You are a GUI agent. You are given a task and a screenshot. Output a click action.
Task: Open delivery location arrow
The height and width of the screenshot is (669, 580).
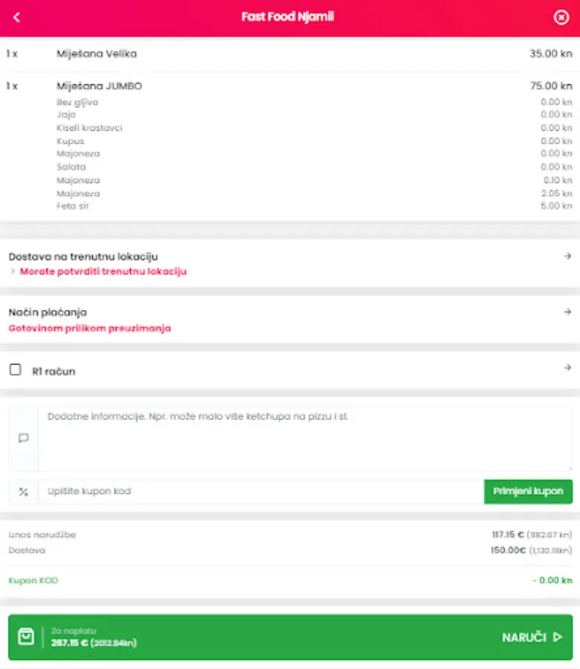point(567,256)
